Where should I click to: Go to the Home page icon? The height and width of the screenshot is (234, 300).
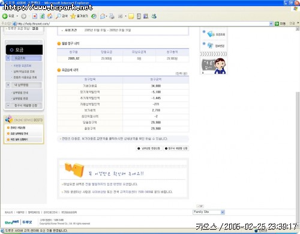coord(50,16)
